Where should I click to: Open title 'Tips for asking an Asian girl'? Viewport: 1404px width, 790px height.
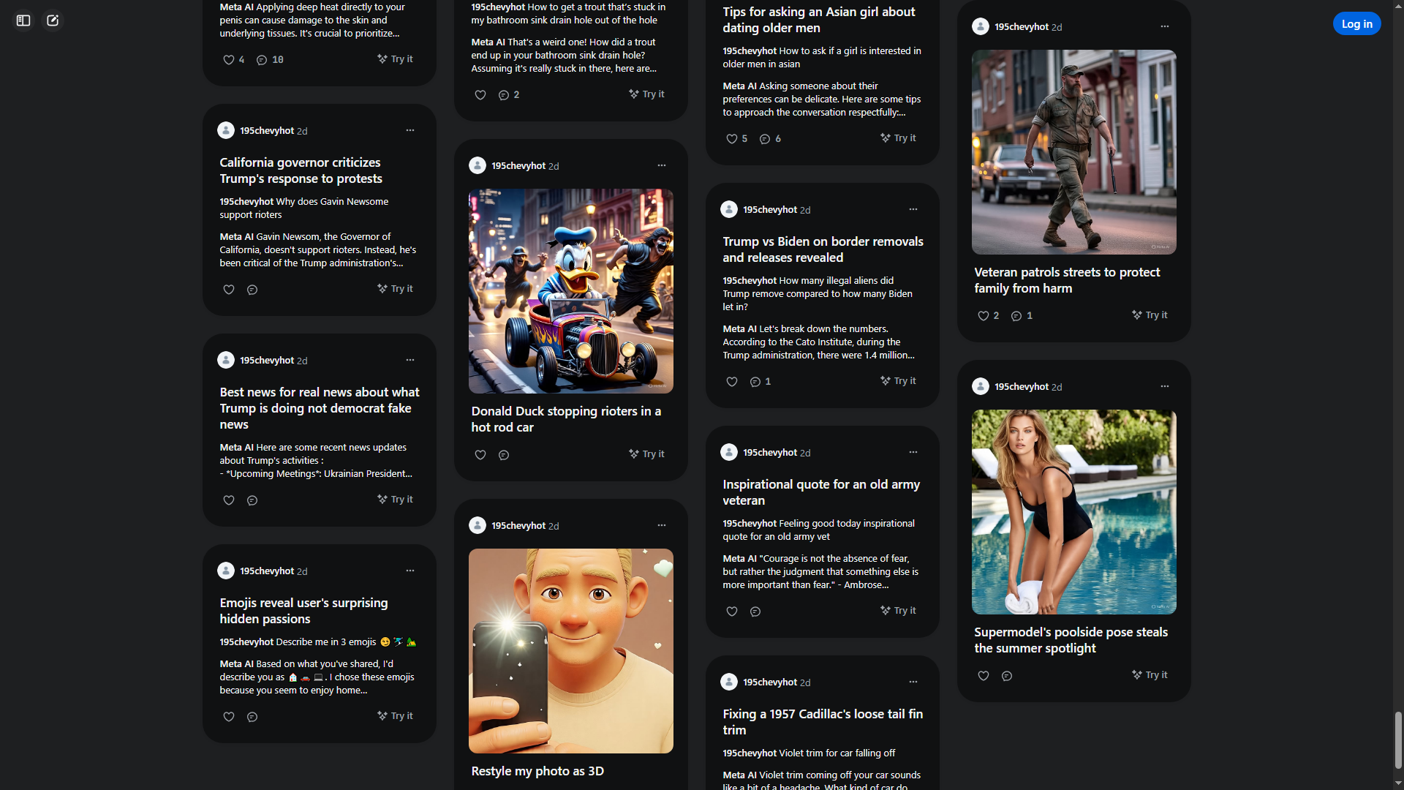point(819,20)
